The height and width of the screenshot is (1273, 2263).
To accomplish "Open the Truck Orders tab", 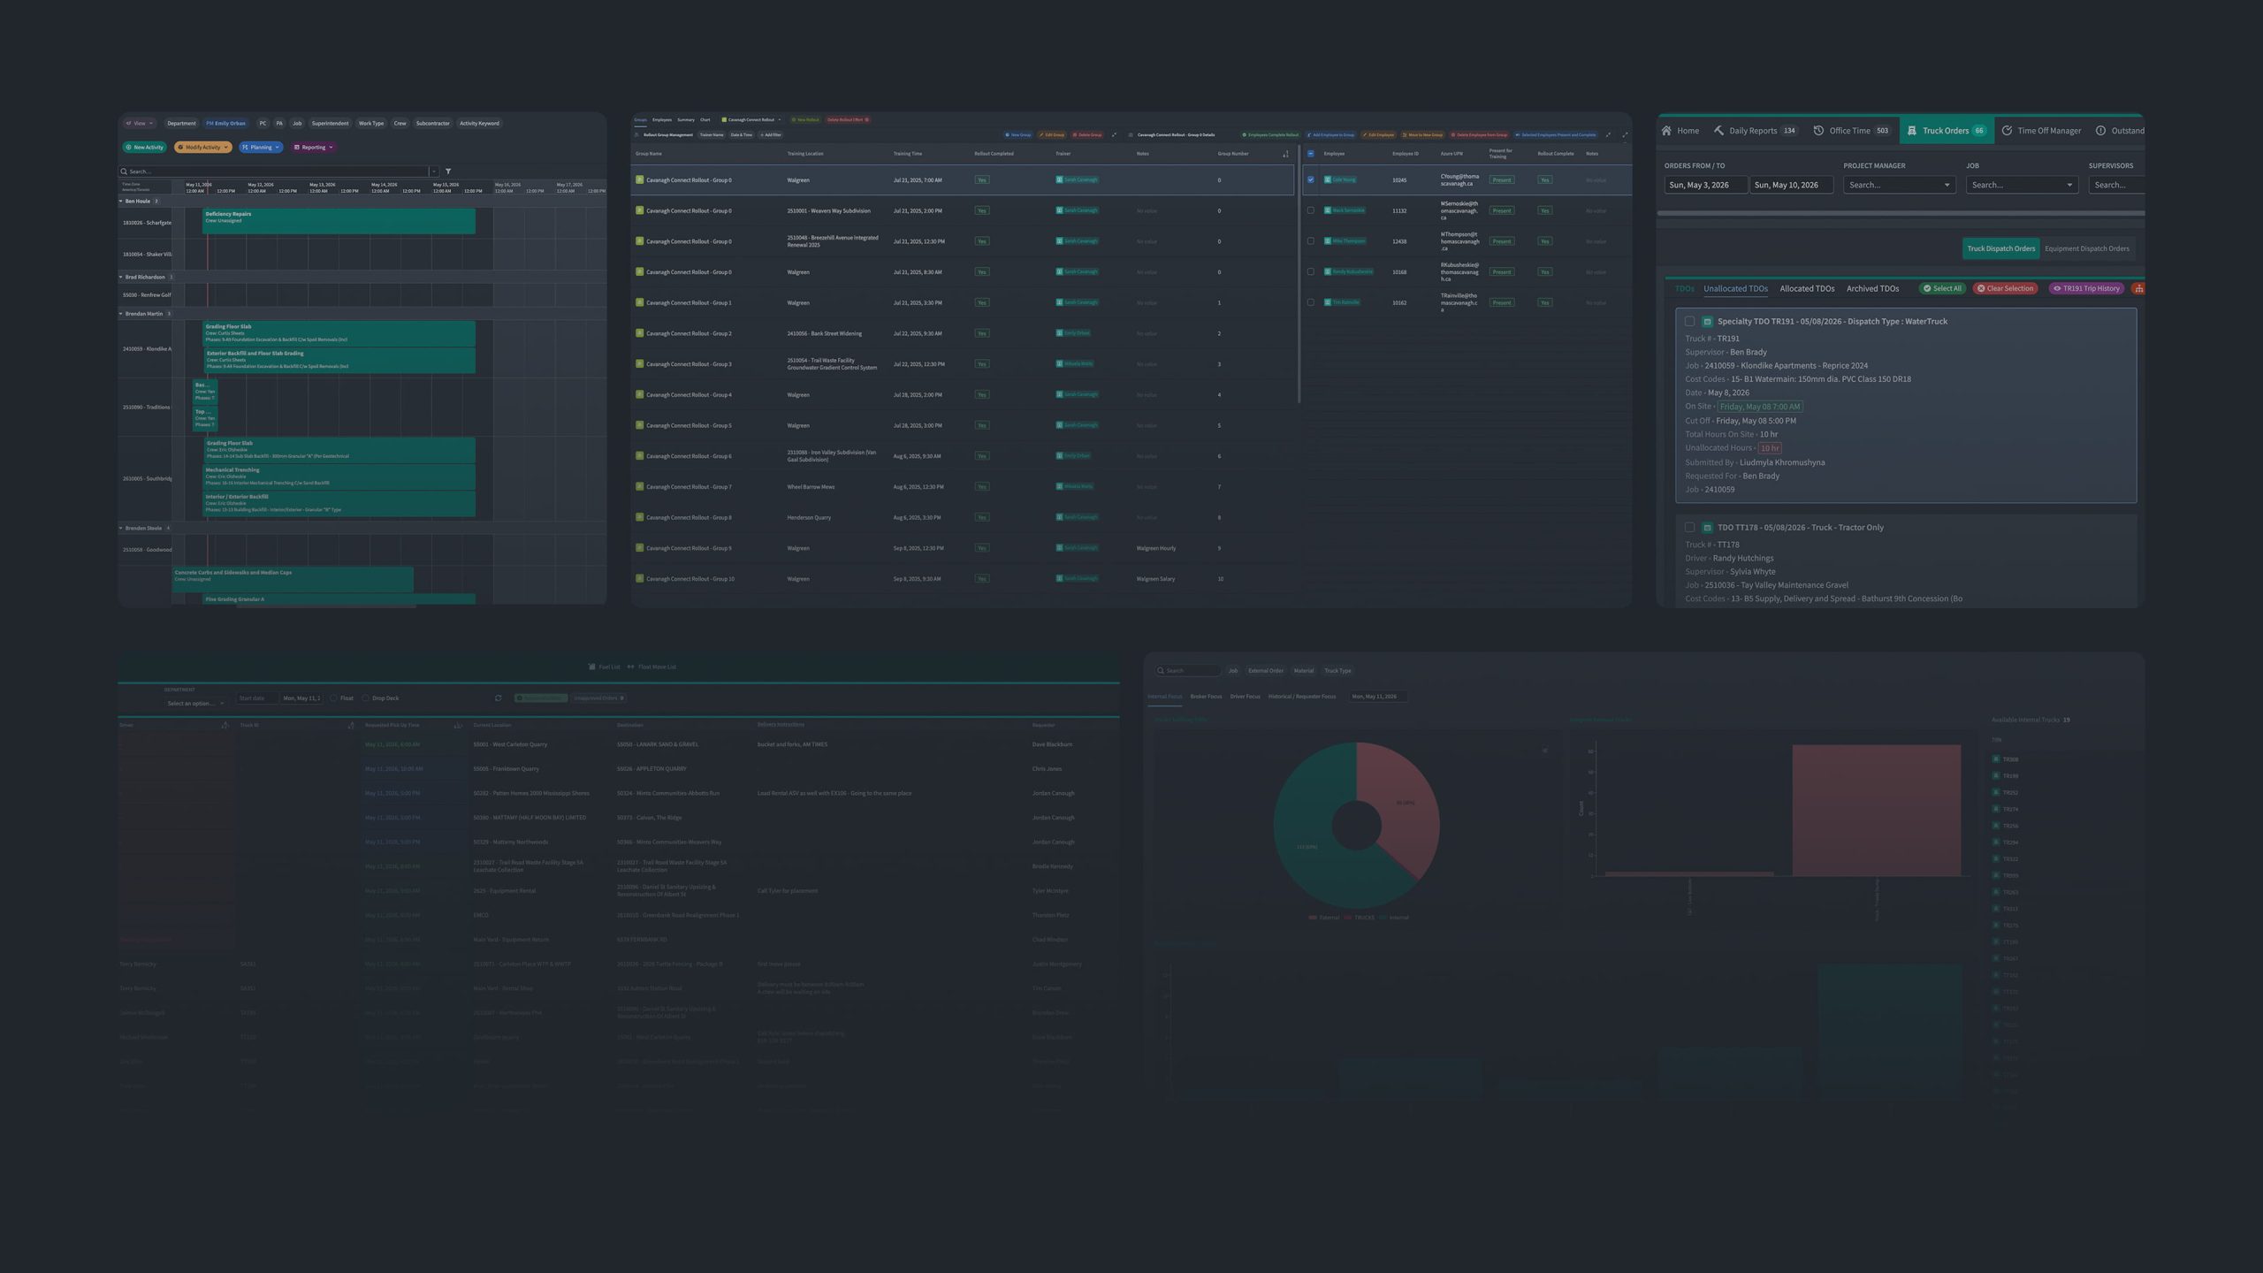I will pos(1946,131).
